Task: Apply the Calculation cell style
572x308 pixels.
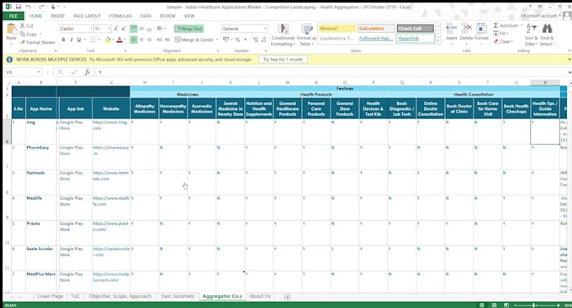Action: pyautogui.click(x=376, y=29)
